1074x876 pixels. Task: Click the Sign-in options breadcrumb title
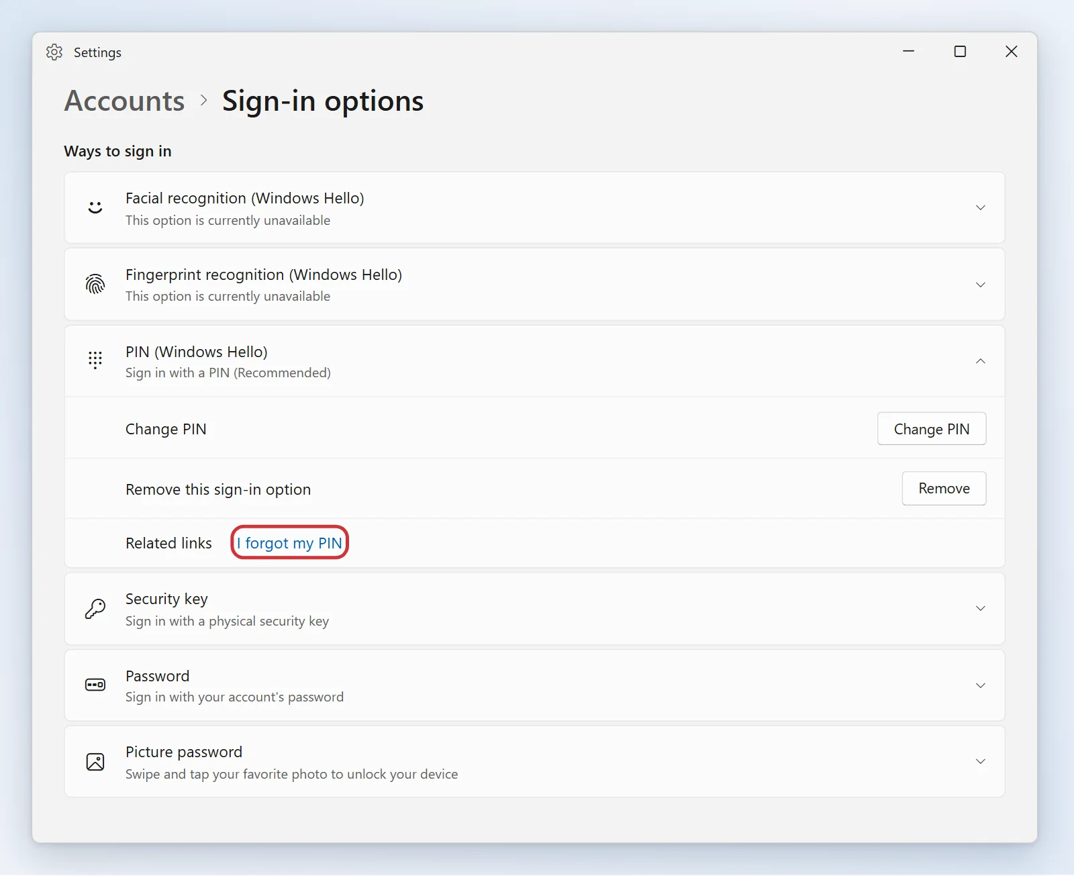[x=323, y=101]
